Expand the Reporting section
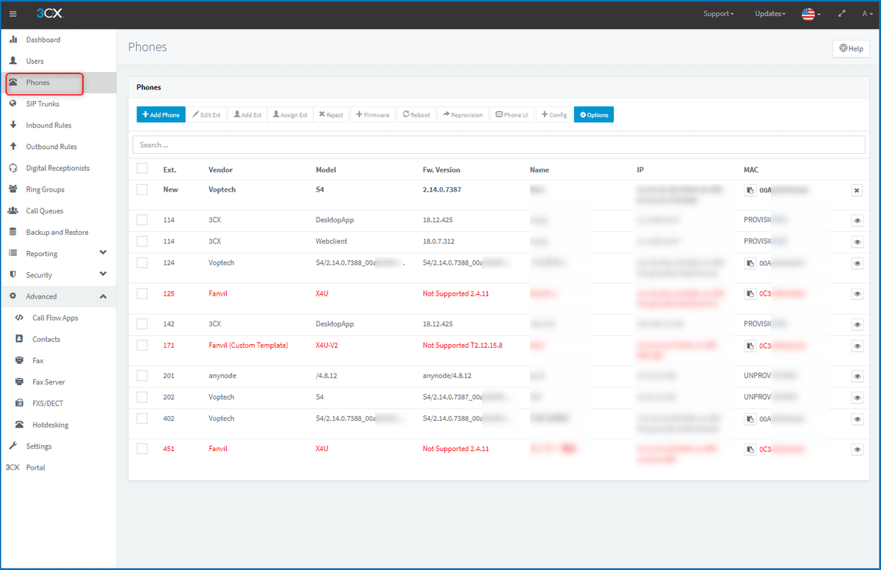The image size is (881, 570). tap(58, 253)
